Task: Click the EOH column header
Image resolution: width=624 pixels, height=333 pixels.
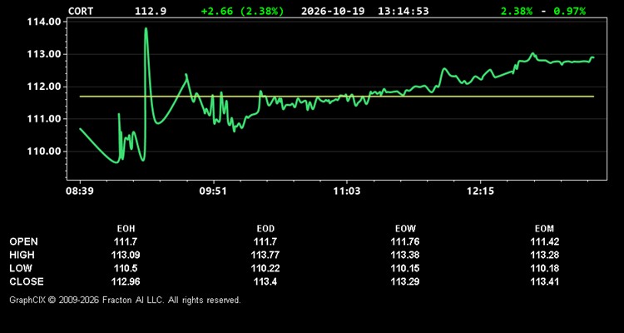Action: 126,229
